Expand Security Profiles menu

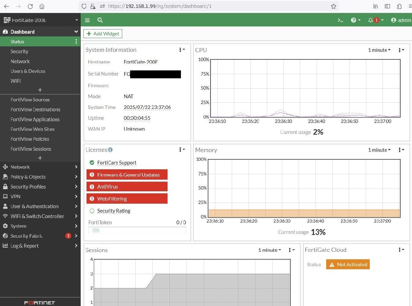click(40, 187)
